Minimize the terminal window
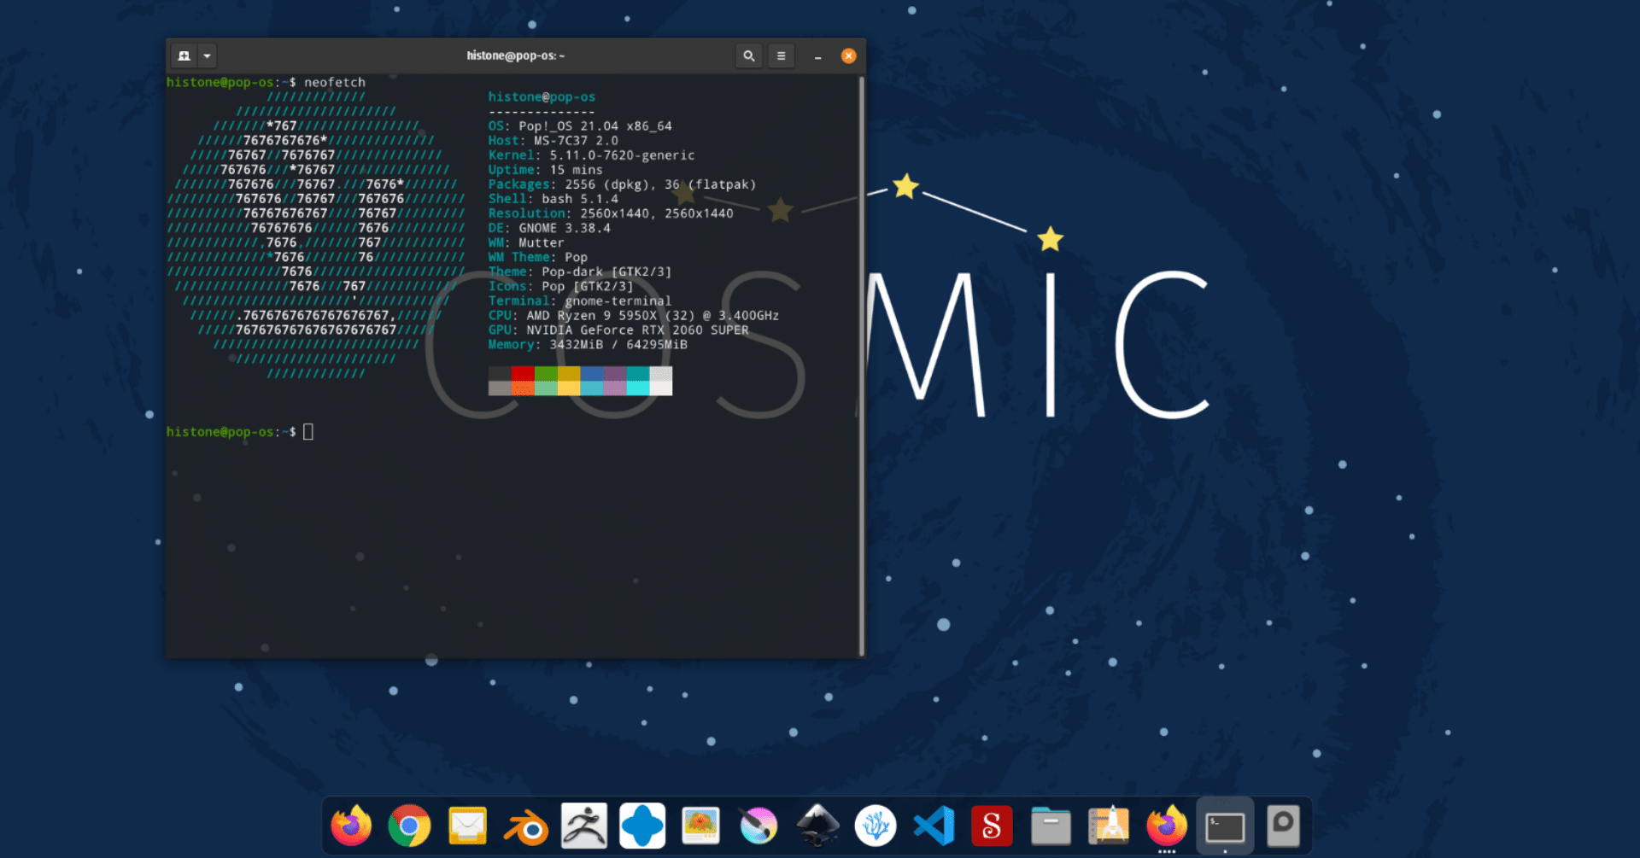This screenshot has width=1640, height=858. pyautogui.click(x=817, y=56)
